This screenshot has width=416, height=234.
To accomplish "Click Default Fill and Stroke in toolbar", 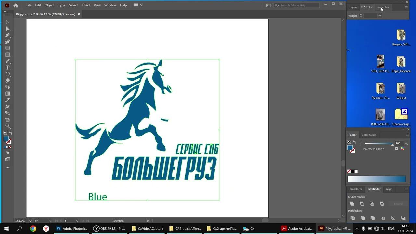I will (x=5, y=133).
